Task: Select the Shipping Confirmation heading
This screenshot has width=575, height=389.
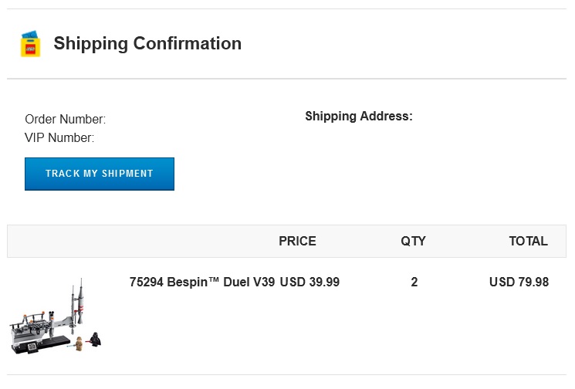Action: pyautogui.click(x=147, y=43)
